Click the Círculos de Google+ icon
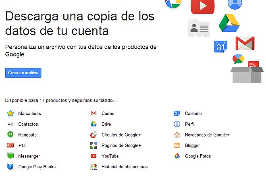266x180 pixels. click(94, 135)
